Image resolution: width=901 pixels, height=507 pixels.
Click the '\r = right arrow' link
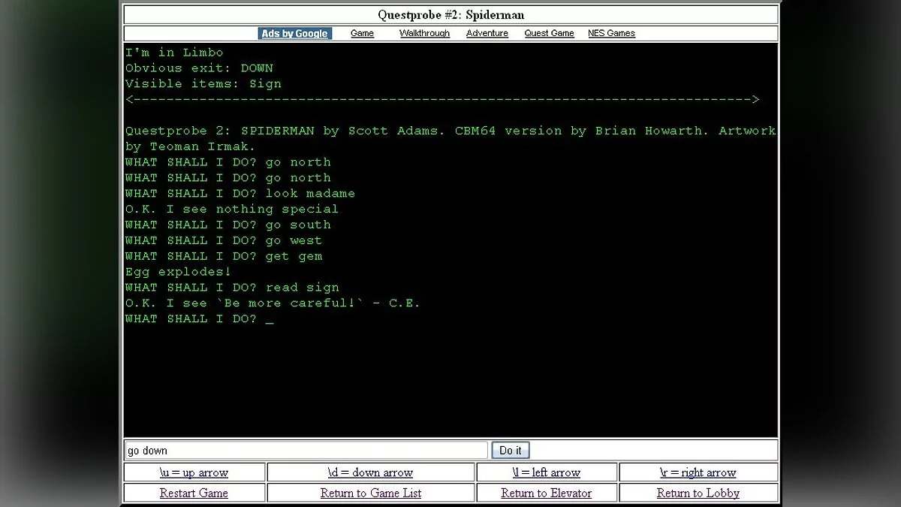pyautogui.click(x=698, y=472)
